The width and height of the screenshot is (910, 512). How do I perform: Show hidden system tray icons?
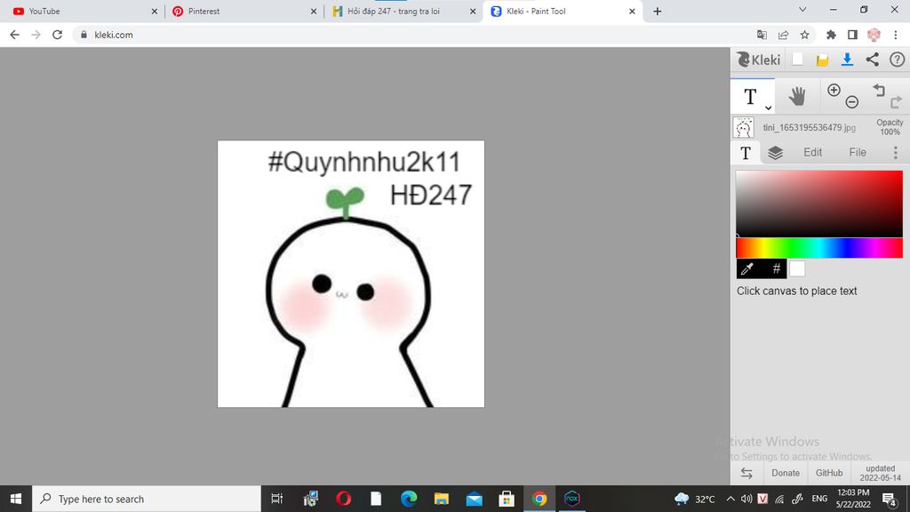[730, 499]
